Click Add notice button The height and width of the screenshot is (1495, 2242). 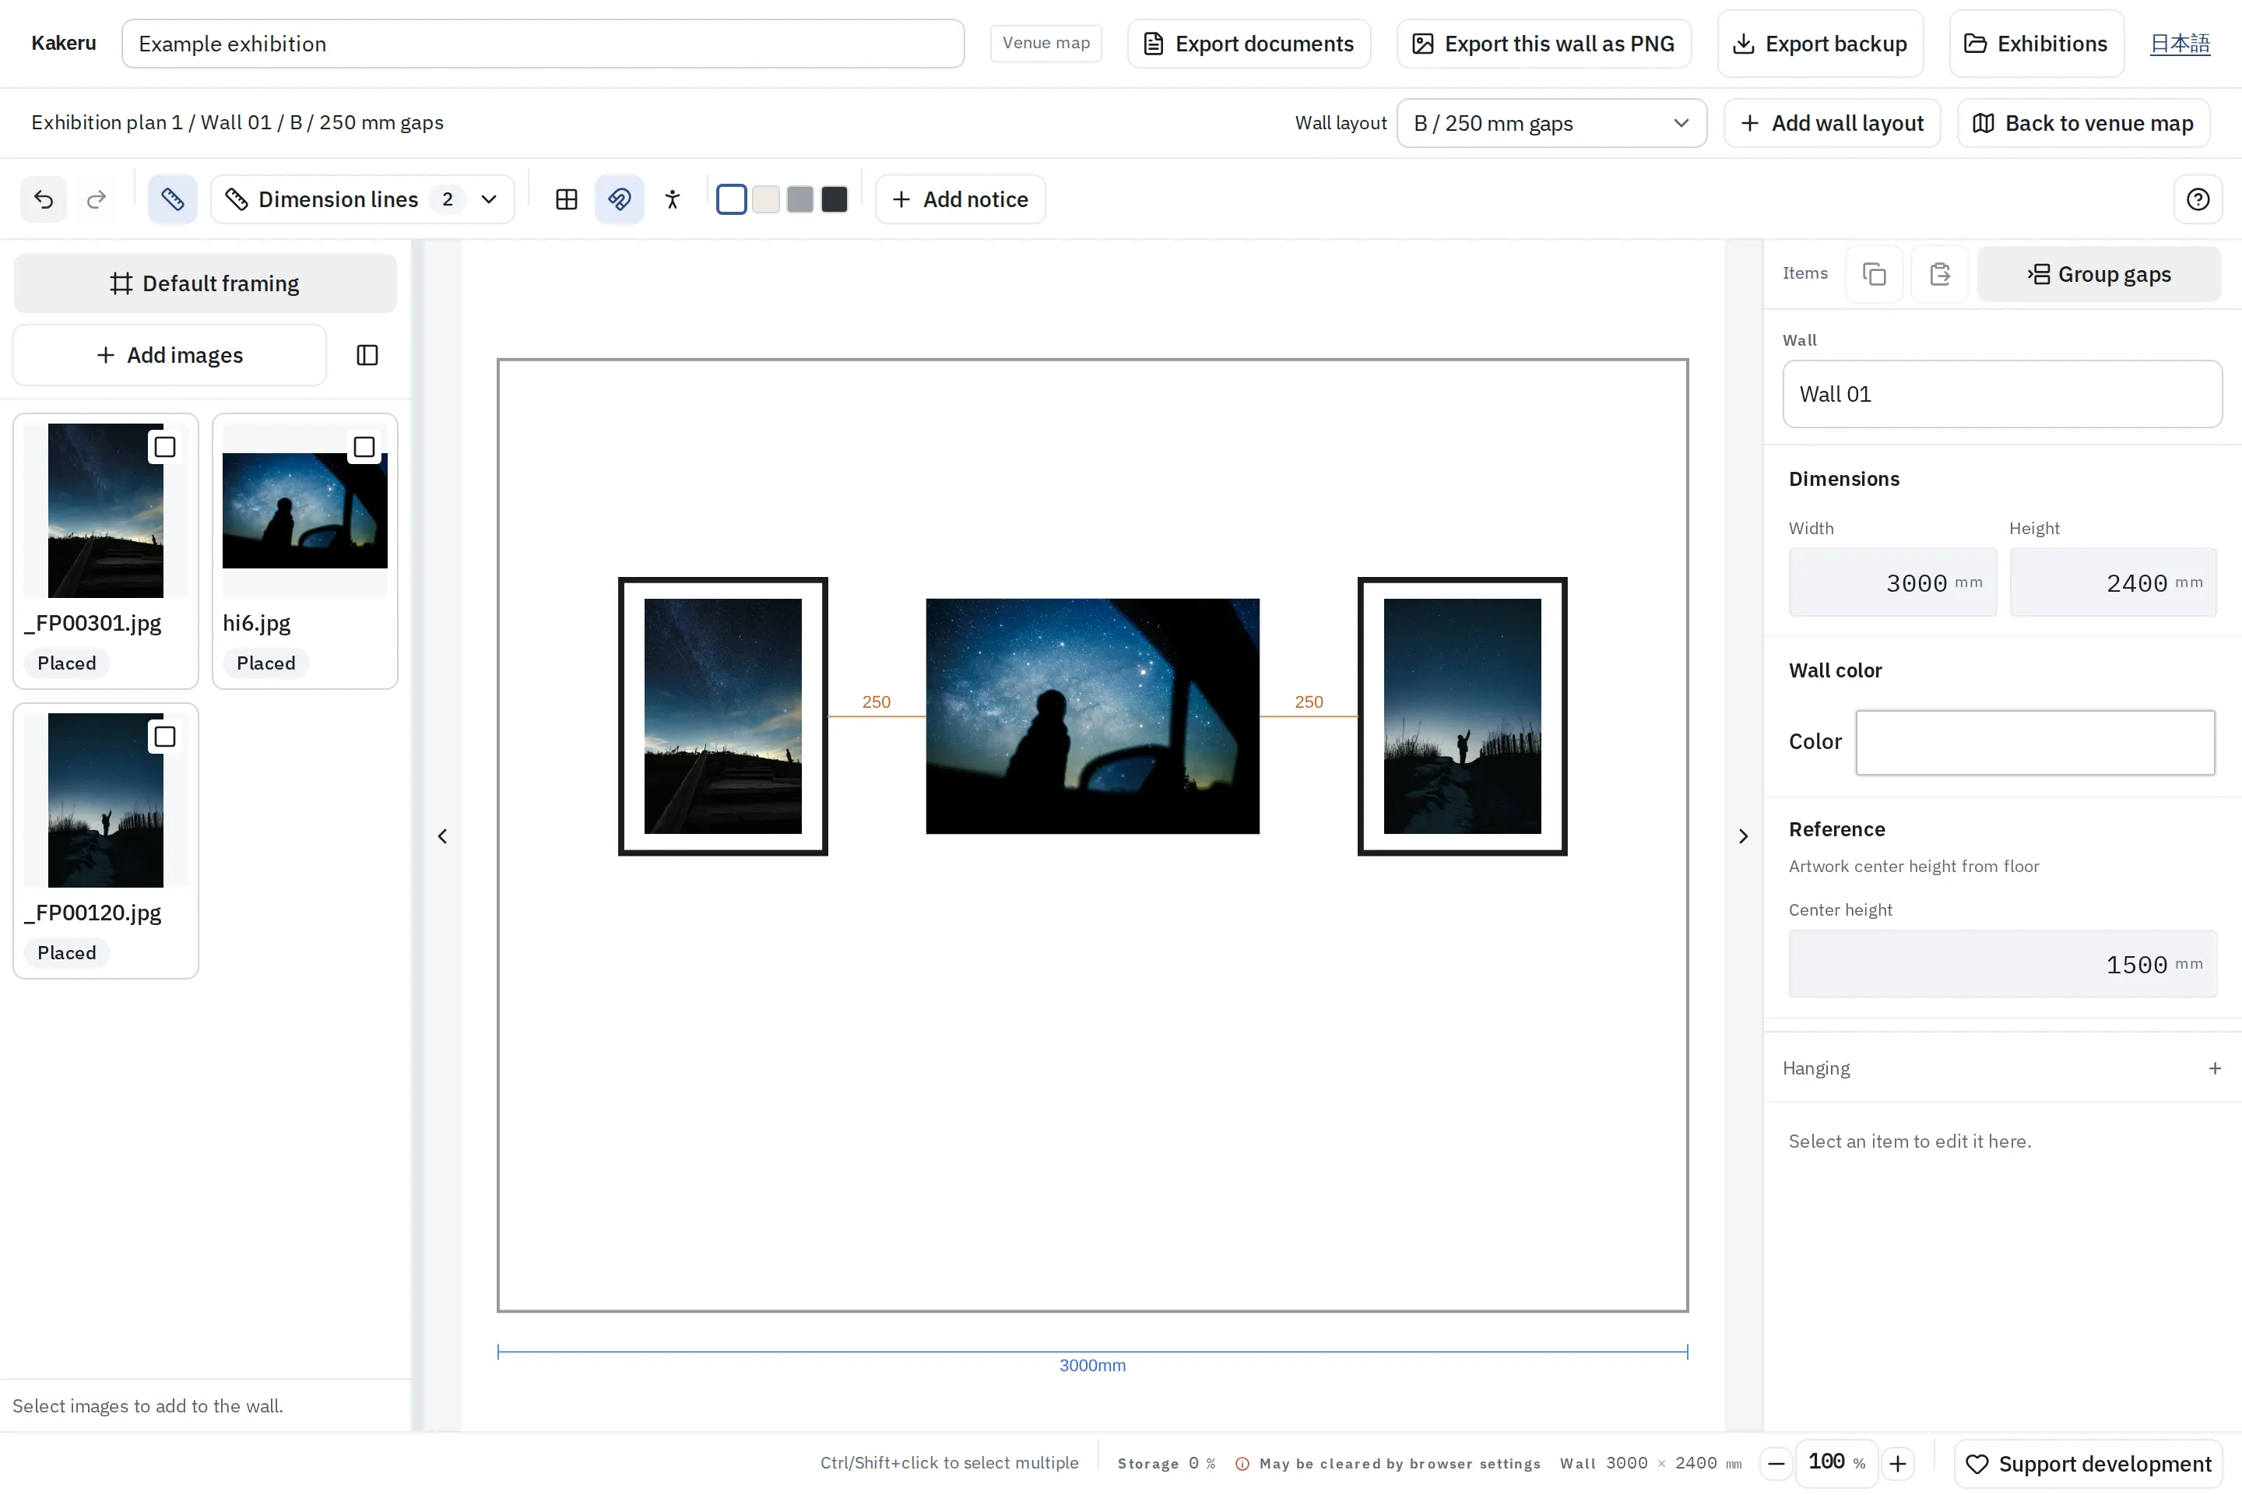point(960,199)
